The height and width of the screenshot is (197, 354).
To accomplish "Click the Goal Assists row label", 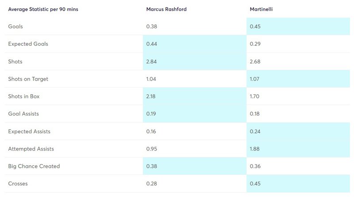I will point(23,114).
